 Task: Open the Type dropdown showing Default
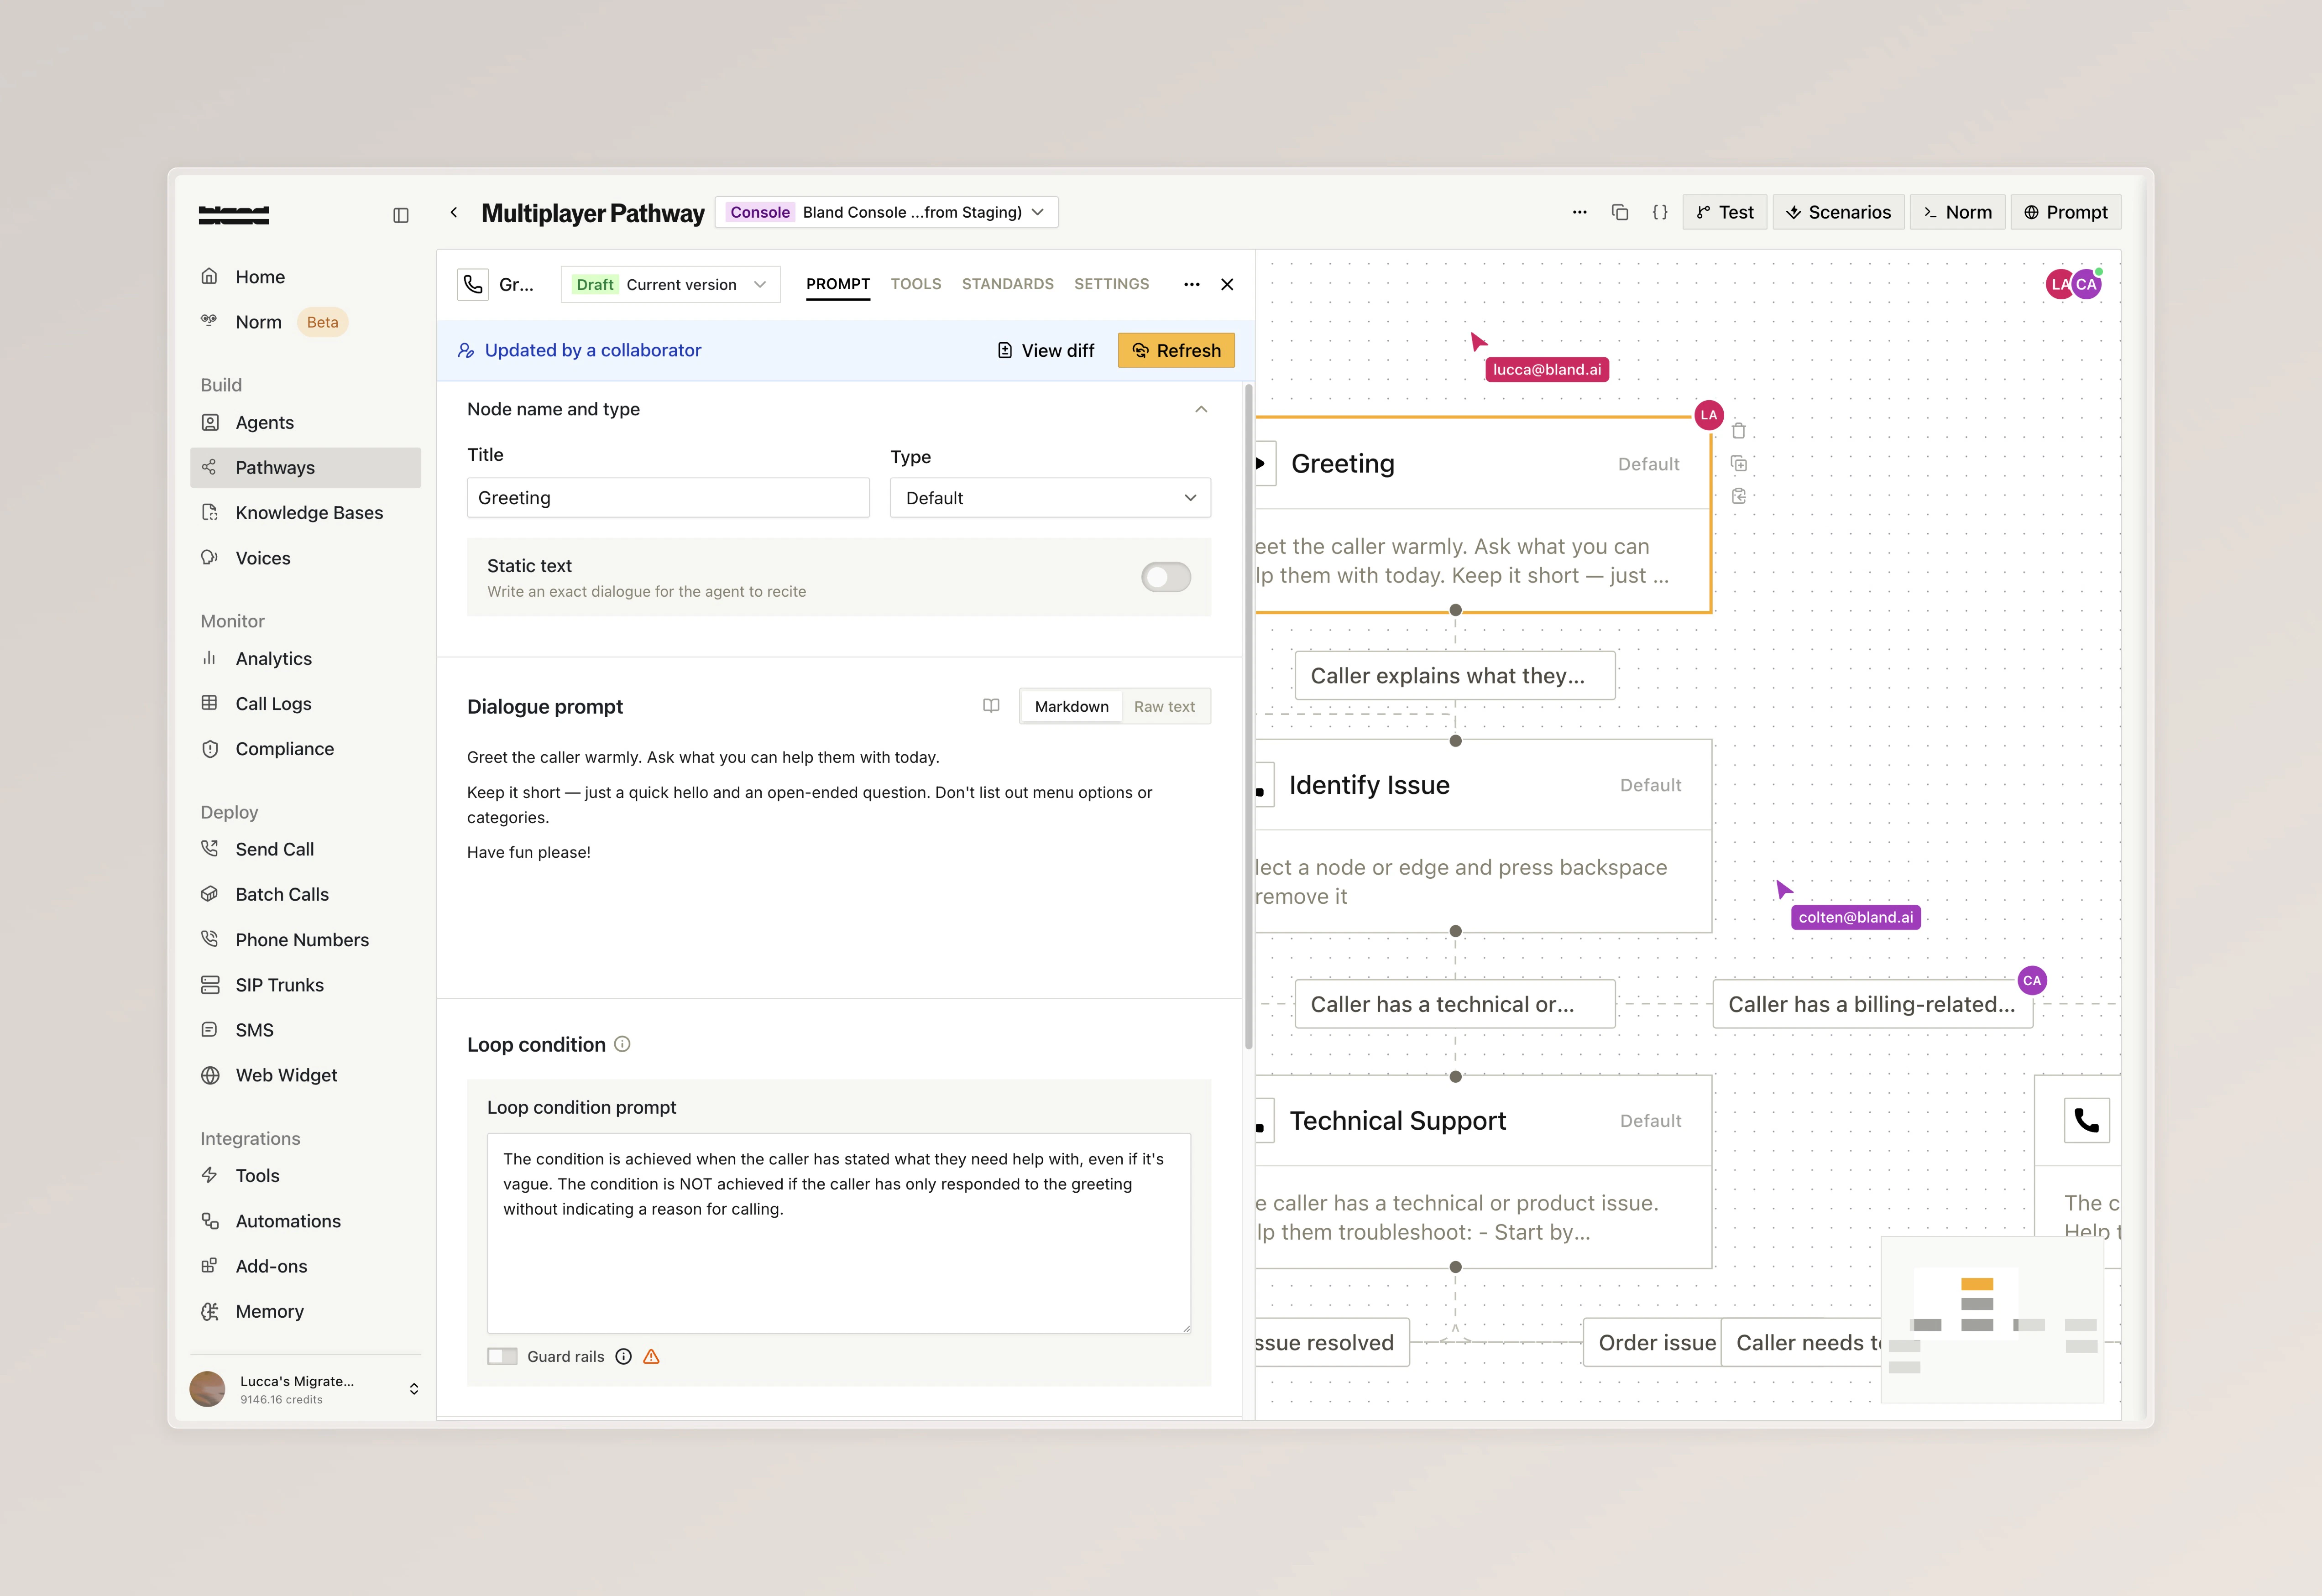(x=1049, y=497)
